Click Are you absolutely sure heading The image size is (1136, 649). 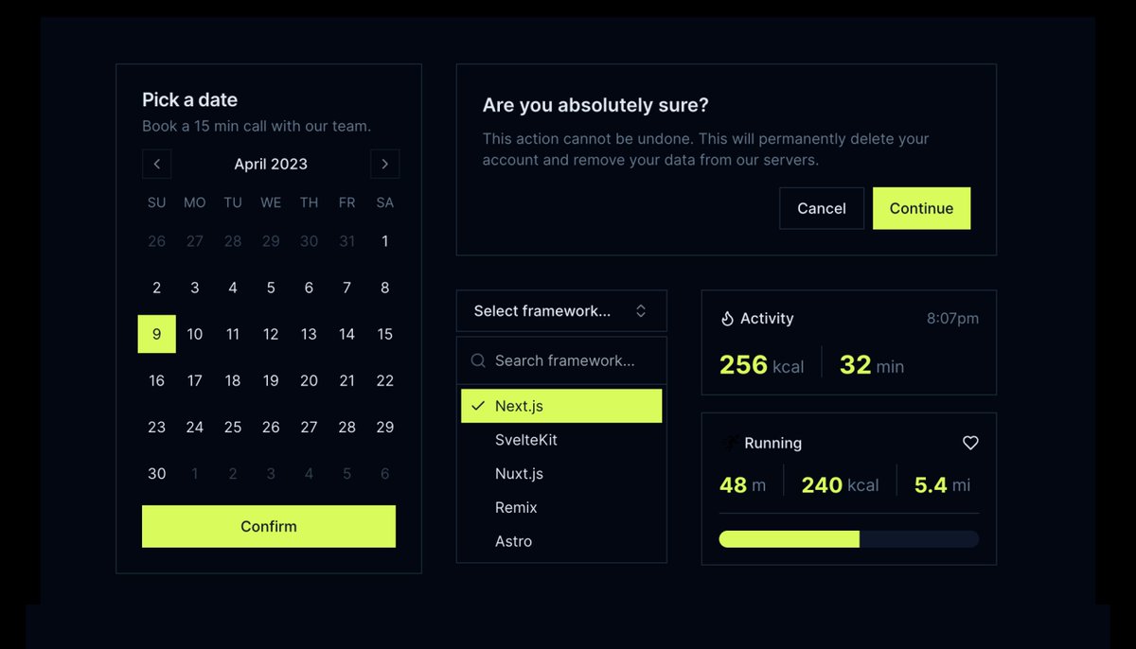(x=595, y=105)
